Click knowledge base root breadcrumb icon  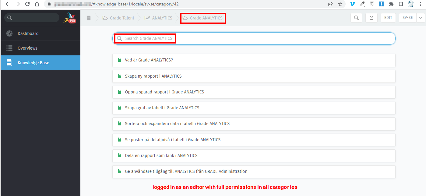coord(89,18)
